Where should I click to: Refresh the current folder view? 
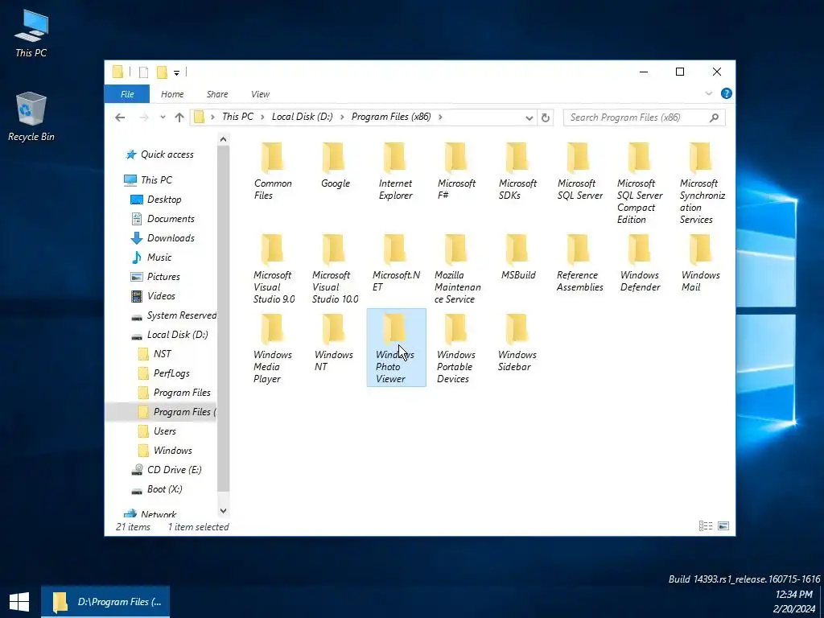tap(546, 117)
